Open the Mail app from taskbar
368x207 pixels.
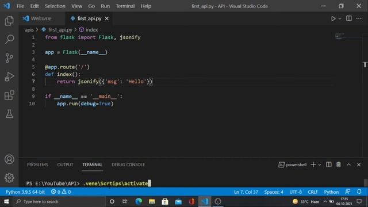click(178, 202)
